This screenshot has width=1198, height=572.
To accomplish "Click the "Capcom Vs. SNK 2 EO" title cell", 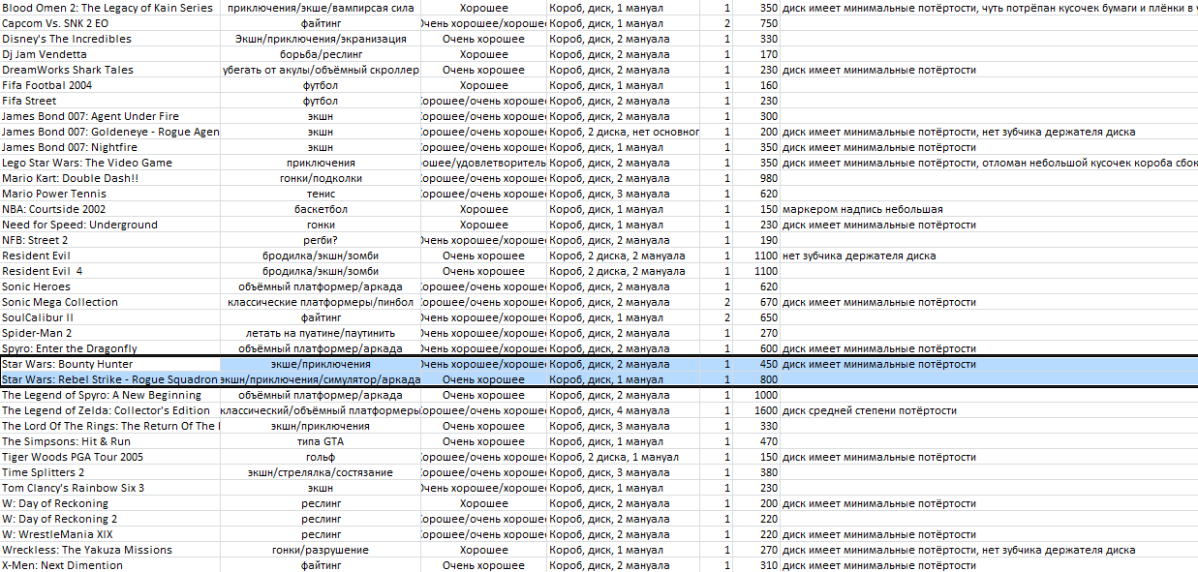I will pyautogui.click(x=110, y=23).
